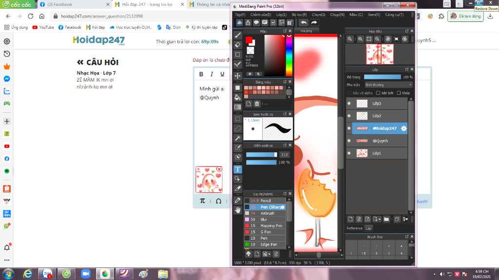Open Internet Explorer from the taskbar

(28, 274)
